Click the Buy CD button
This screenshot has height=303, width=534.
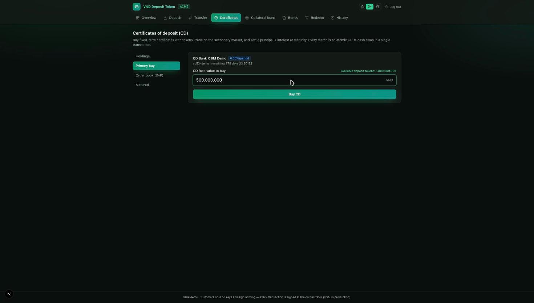tap(294, 94)
